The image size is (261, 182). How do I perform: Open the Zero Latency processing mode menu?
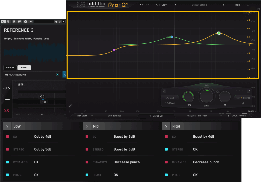[114, 116]
